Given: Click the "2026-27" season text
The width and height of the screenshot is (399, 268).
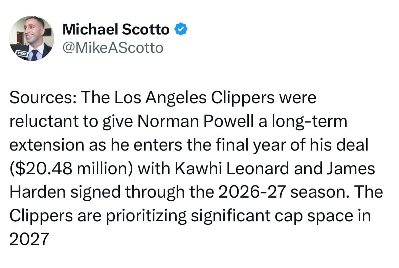Looking at the screenshot, I should (x=252, y=192).
